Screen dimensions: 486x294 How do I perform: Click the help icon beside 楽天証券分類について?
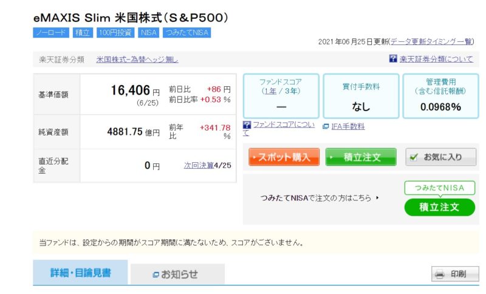coord(393,59)
